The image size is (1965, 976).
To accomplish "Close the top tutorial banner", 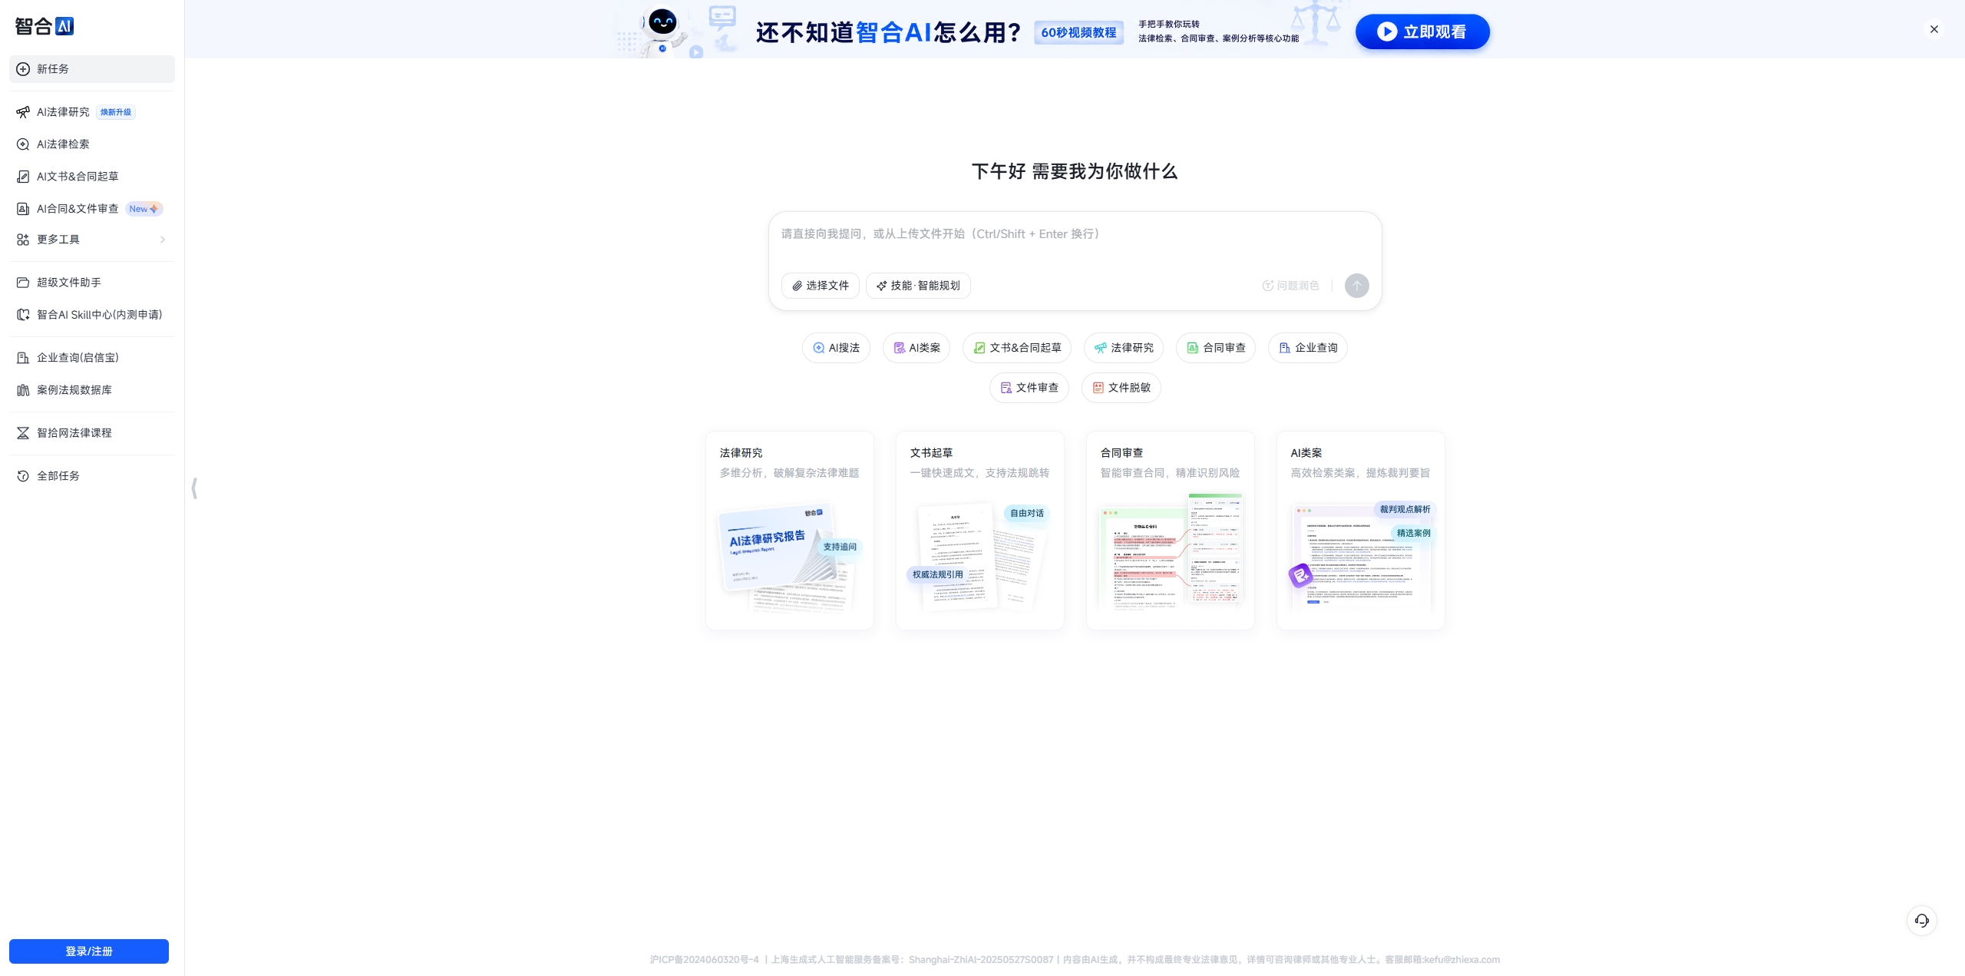I will click(1934, 29).
